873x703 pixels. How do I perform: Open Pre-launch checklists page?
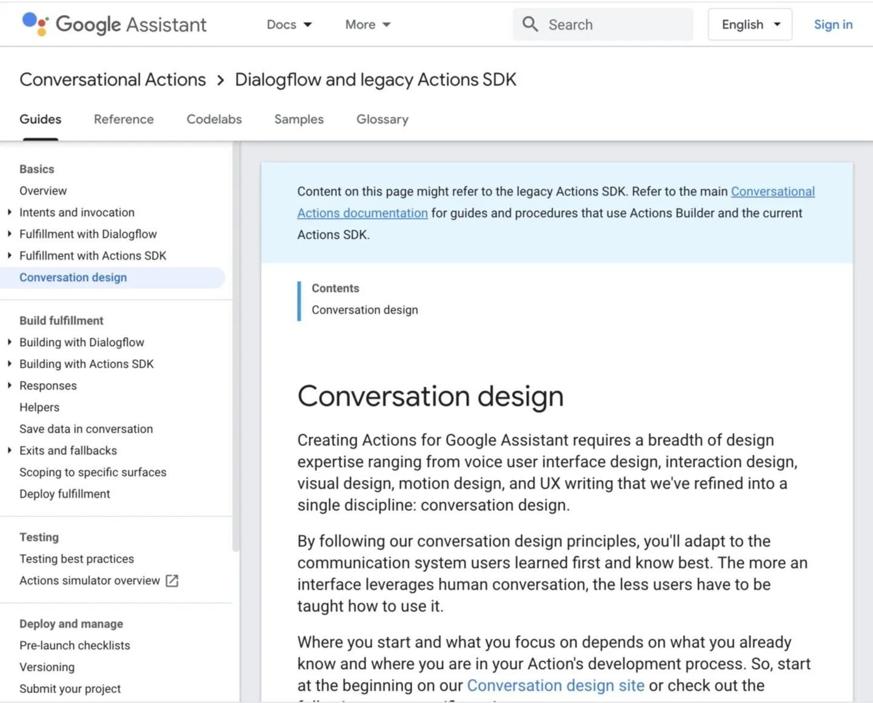75,645
